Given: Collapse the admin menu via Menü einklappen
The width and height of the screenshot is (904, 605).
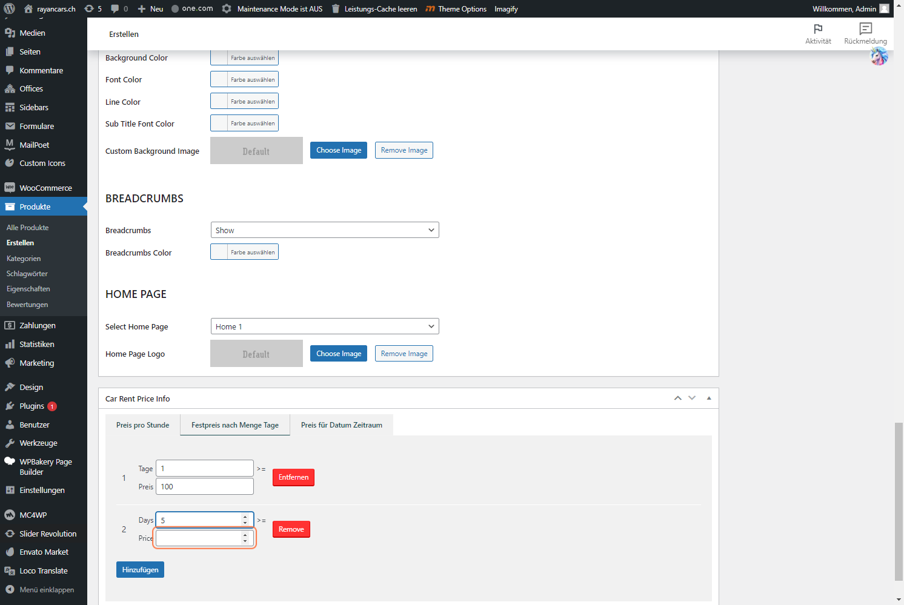Looking at the screenshot, I should [x=40, y=590].
